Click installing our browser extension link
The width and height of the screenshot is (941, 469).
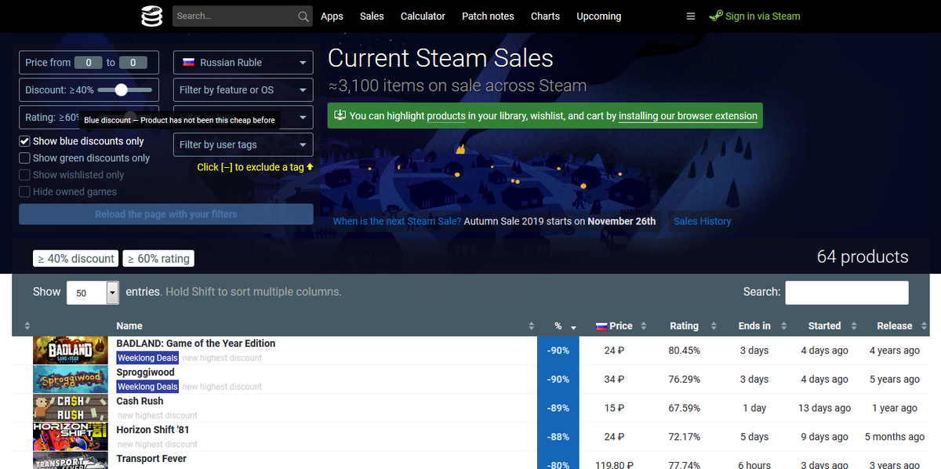coord(688,116)
